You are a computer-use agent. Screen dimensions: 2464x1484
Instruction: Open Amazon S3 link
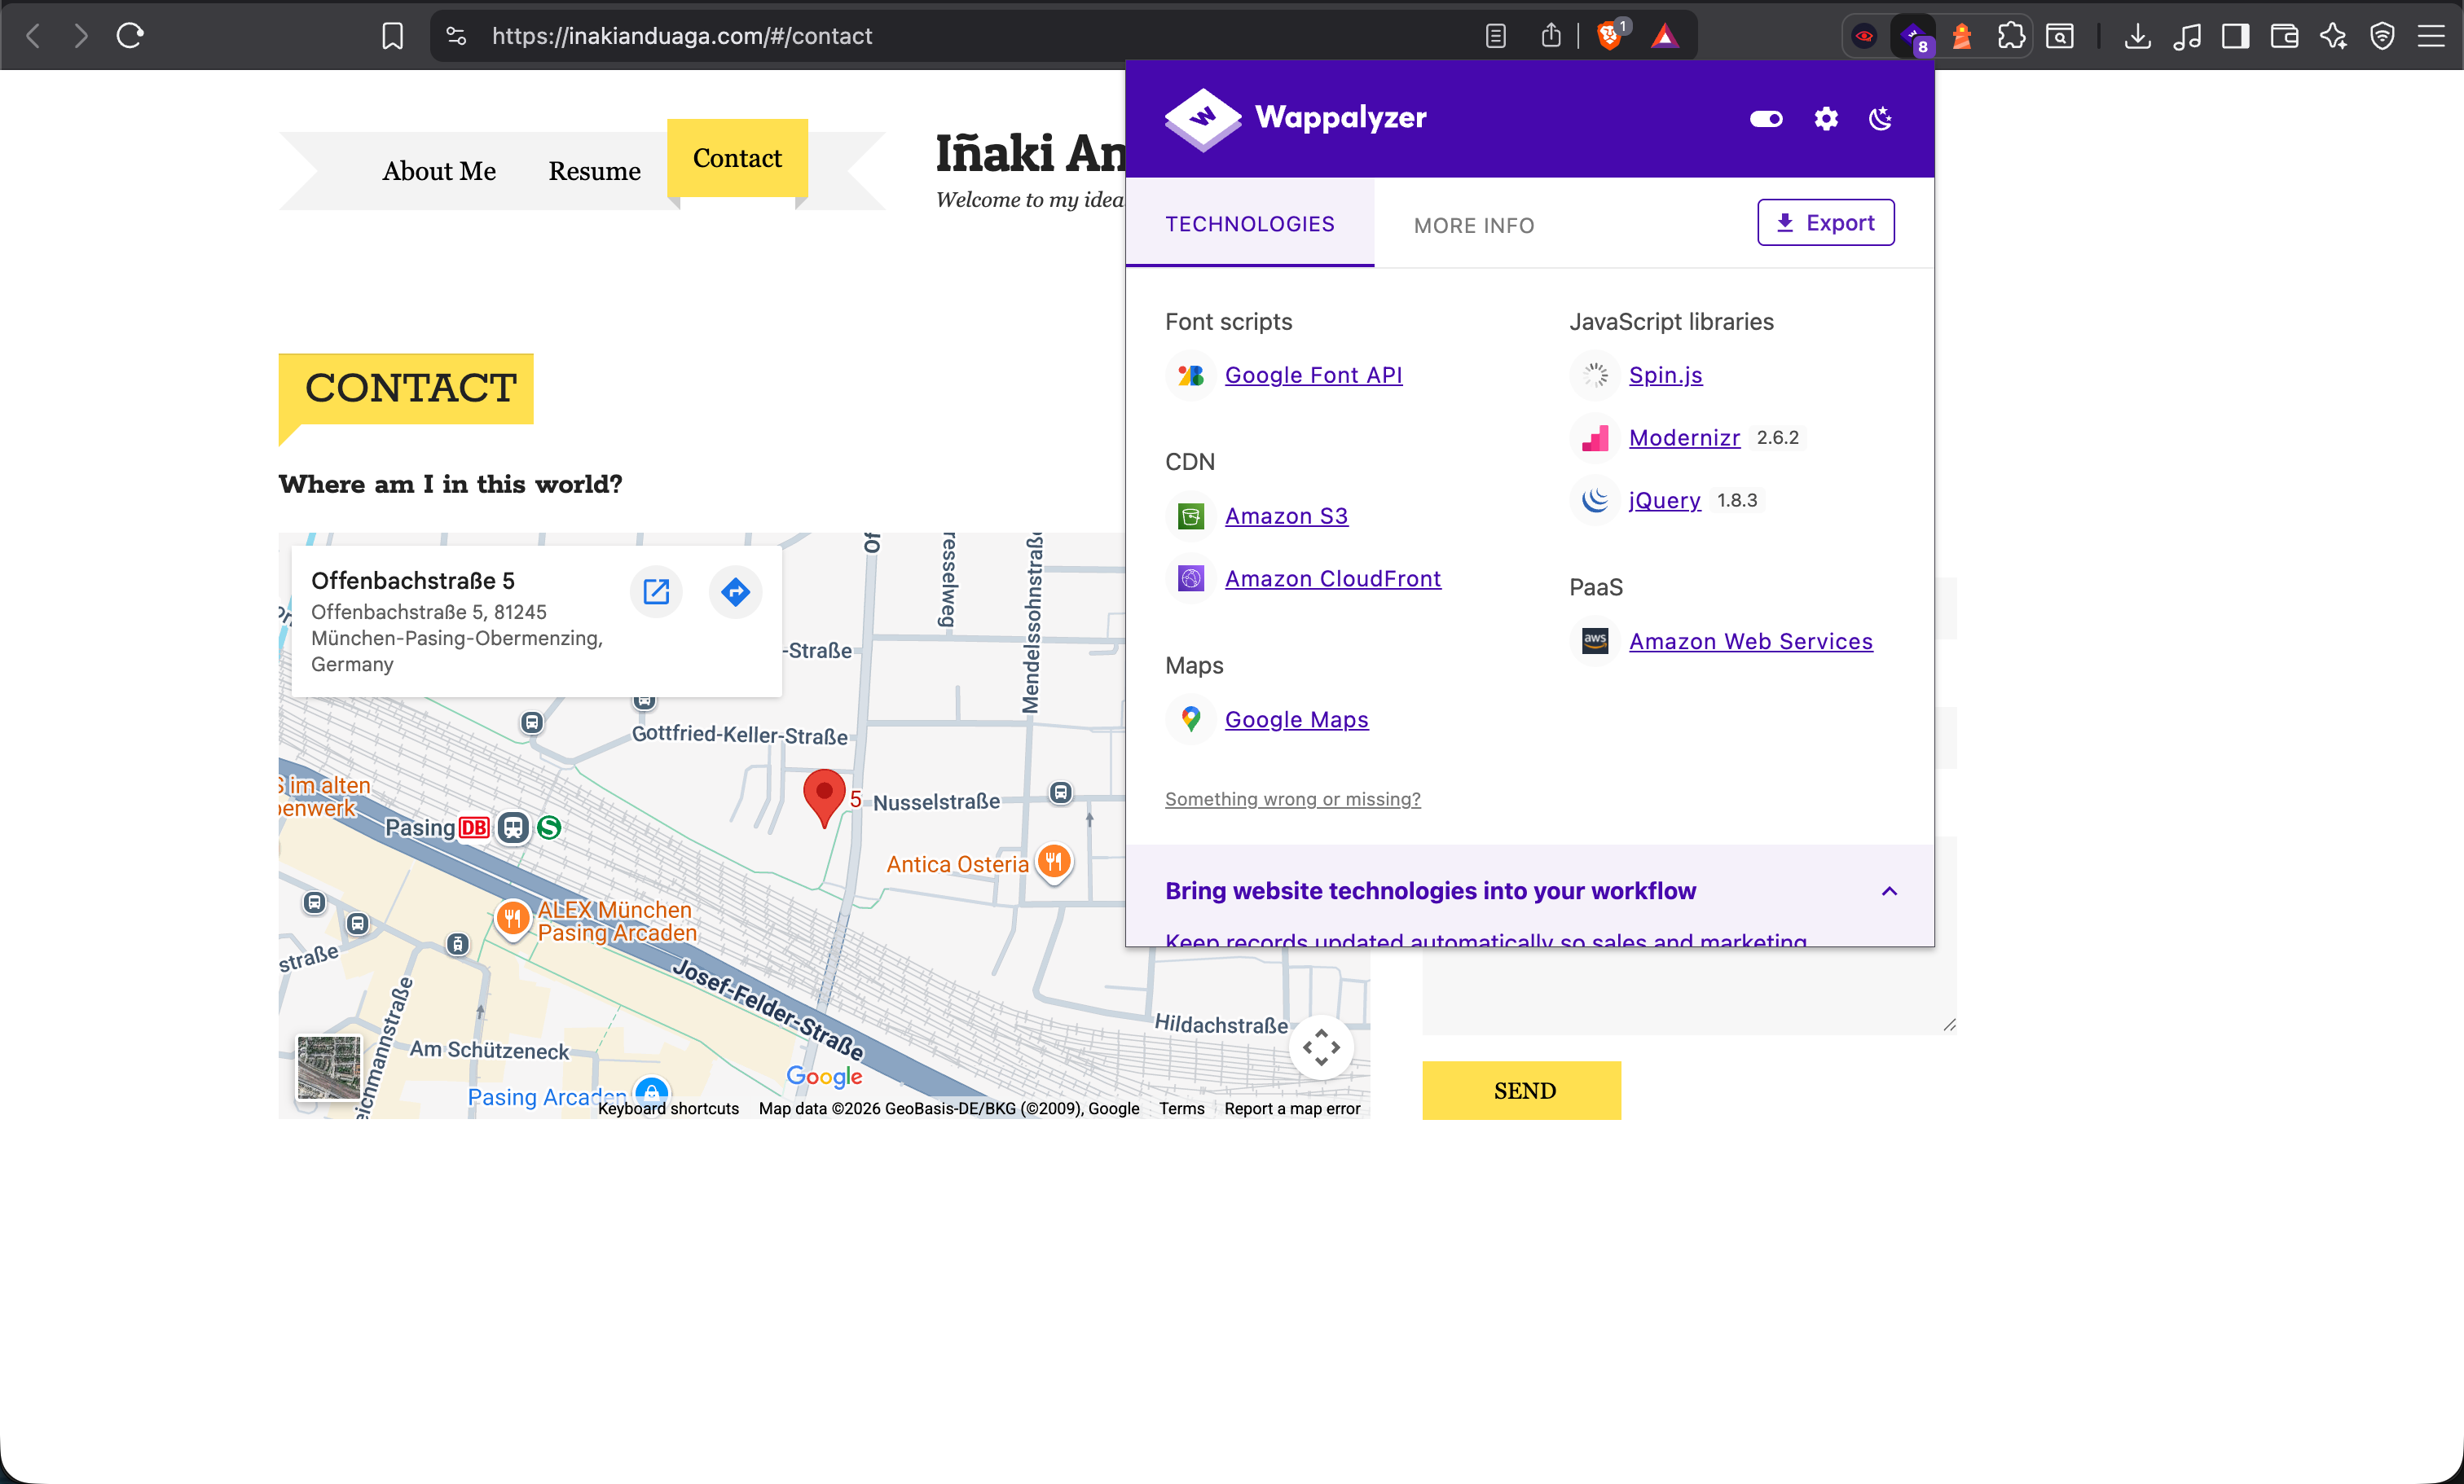tap(1286, 516)
